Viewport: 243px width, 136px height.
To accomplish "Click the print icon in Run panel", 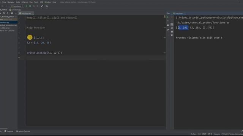I will 172,32.
